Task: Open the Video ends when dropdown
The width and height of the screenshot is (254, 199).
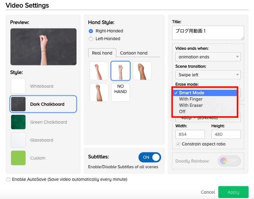Action: (208, 57)
